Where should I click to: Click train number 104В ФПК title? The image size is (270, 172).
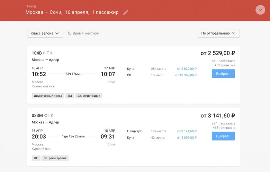pyautogui.click(x=42, y=53)
